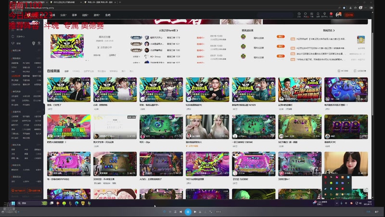Open APEX link in left sidebar
The width and height of the screenshot is (385, 217).
click(39, 67)
